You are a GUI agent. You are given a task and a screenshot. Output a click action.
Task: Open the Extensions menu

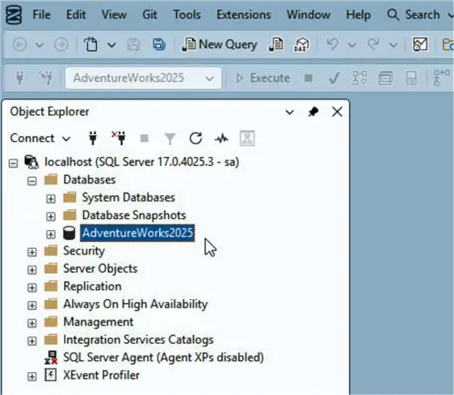point(244,15)
